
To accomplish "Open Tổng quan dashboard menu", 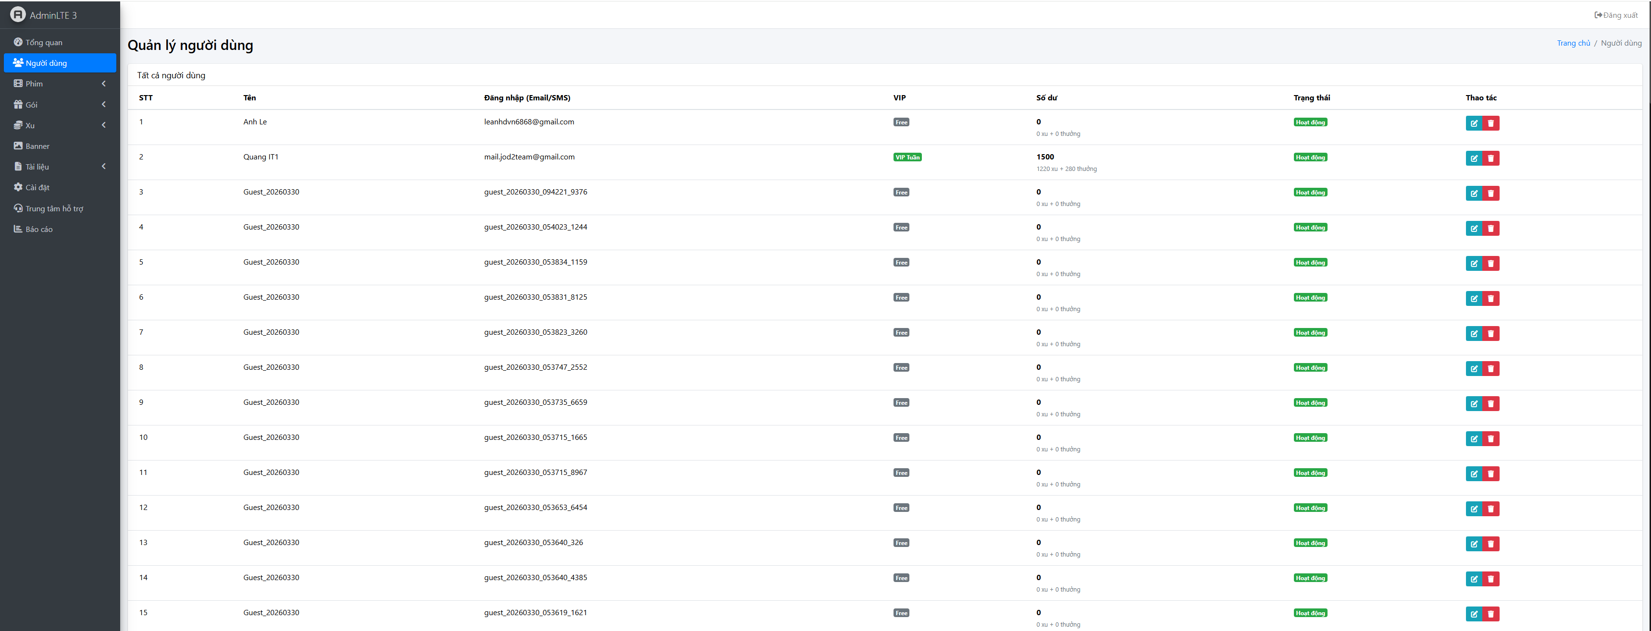I will point(44,42).
